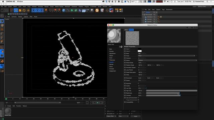Collapse the Microscope object tree expander
The width and height of the screenshot is (214, 120).
click(143, 15)
